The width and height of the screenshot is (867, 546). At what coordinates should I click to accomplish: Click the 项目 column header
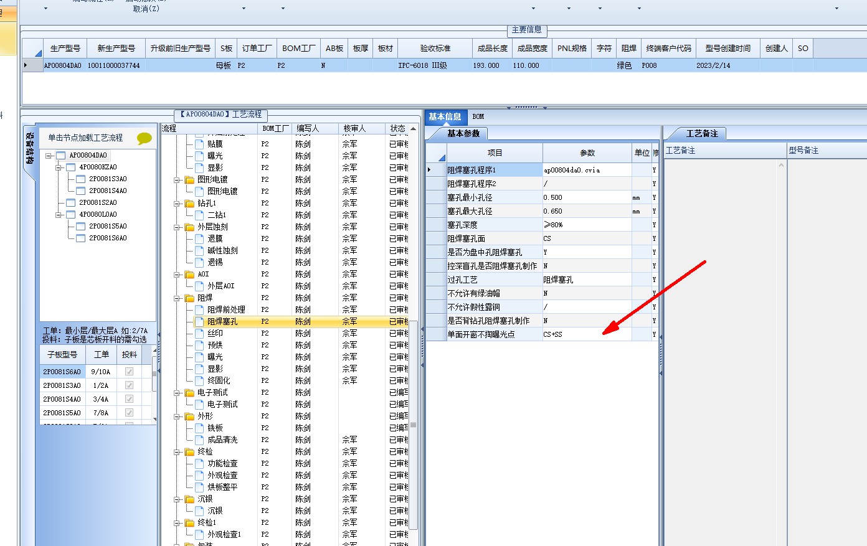[x=495, y=153]
